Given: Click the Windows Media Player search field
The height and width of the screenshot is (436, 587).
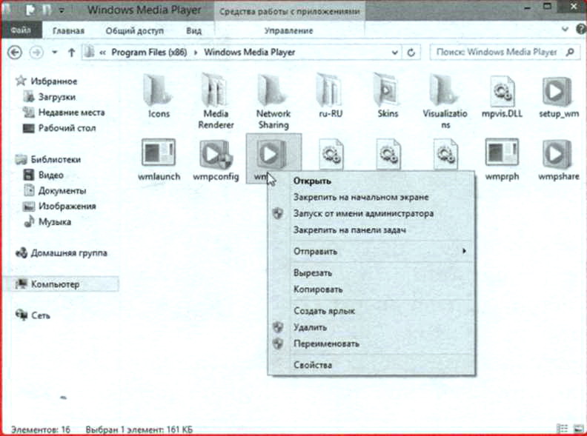Looking at the screenshot, I should (495, 53).
